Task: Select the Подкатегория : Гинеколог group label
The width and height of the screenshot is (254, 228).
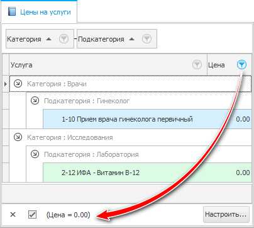Action: point(87,101)
